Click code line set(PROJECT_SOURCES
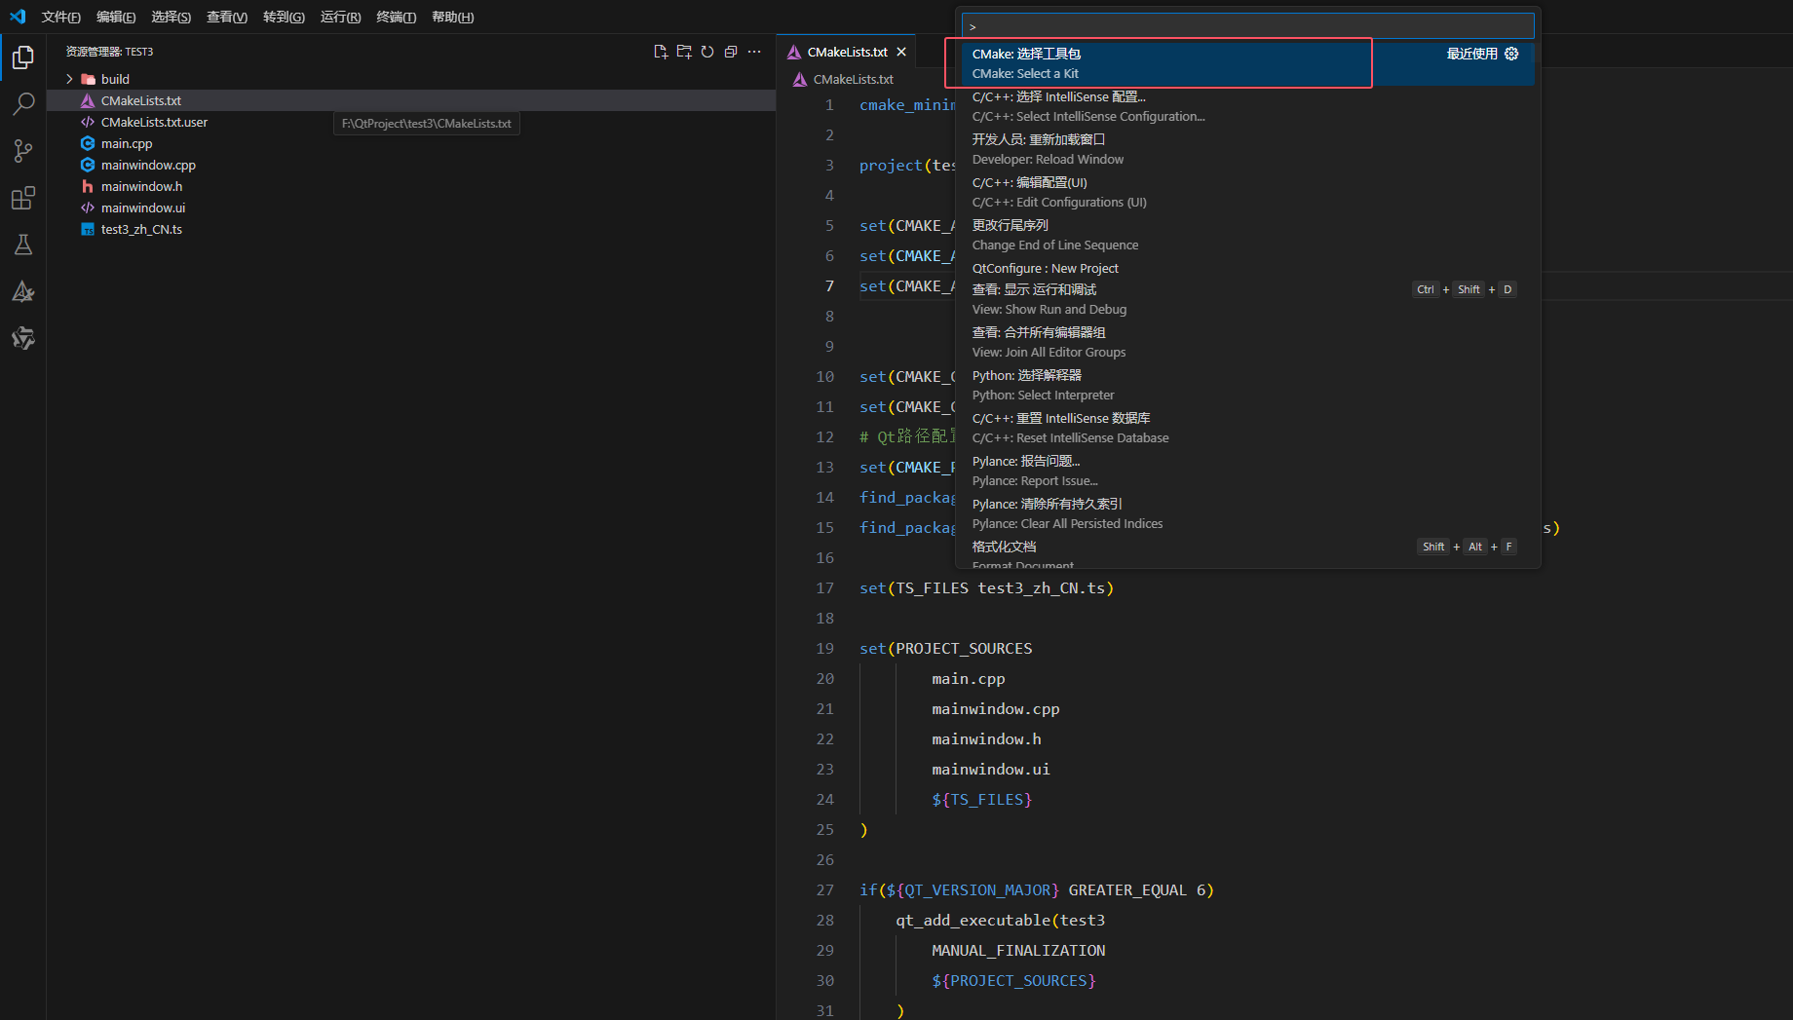Viewport: 1793px width, 1020px height. [945, 649]
